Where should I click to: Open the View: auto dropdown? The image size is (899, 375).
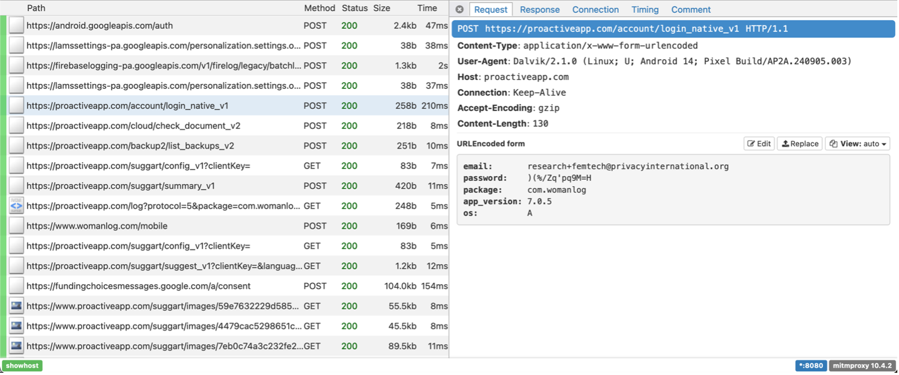(857, 144)
